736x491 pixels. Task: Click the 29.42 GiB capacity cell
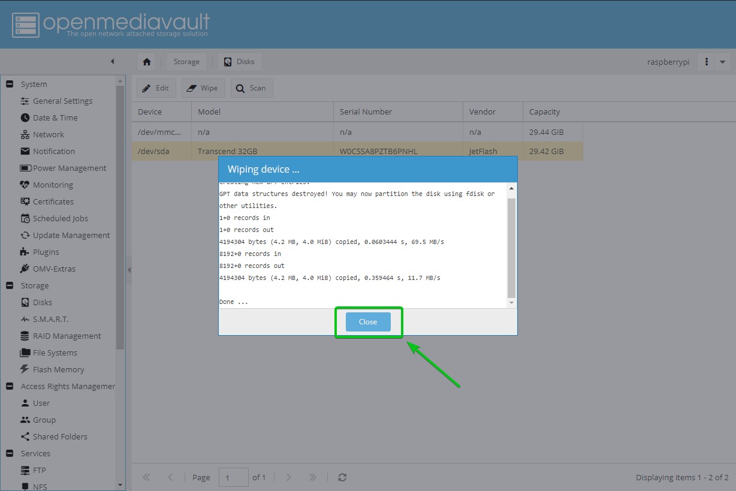[553, 151]
